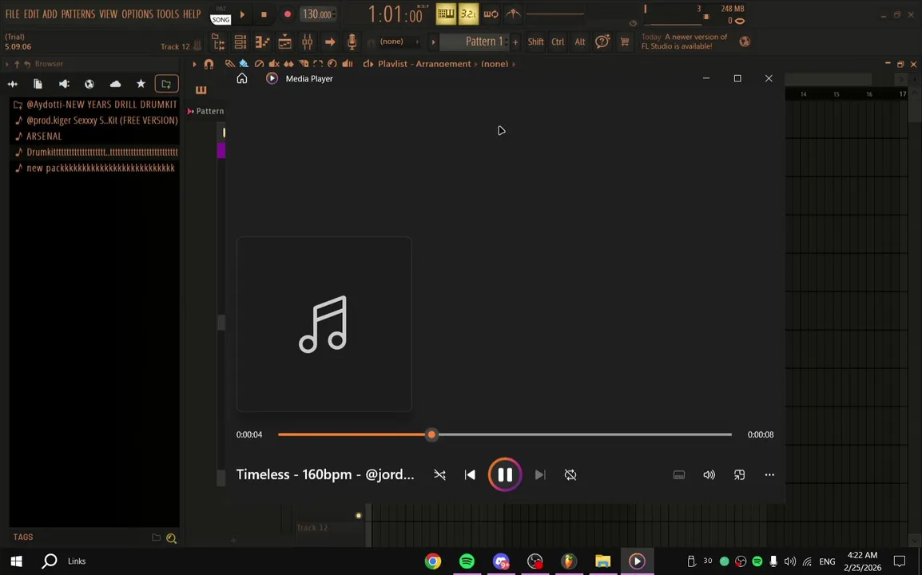Open the ARSENAL folder
Screen dimensions: 922x575
click(x=43, y=136)
